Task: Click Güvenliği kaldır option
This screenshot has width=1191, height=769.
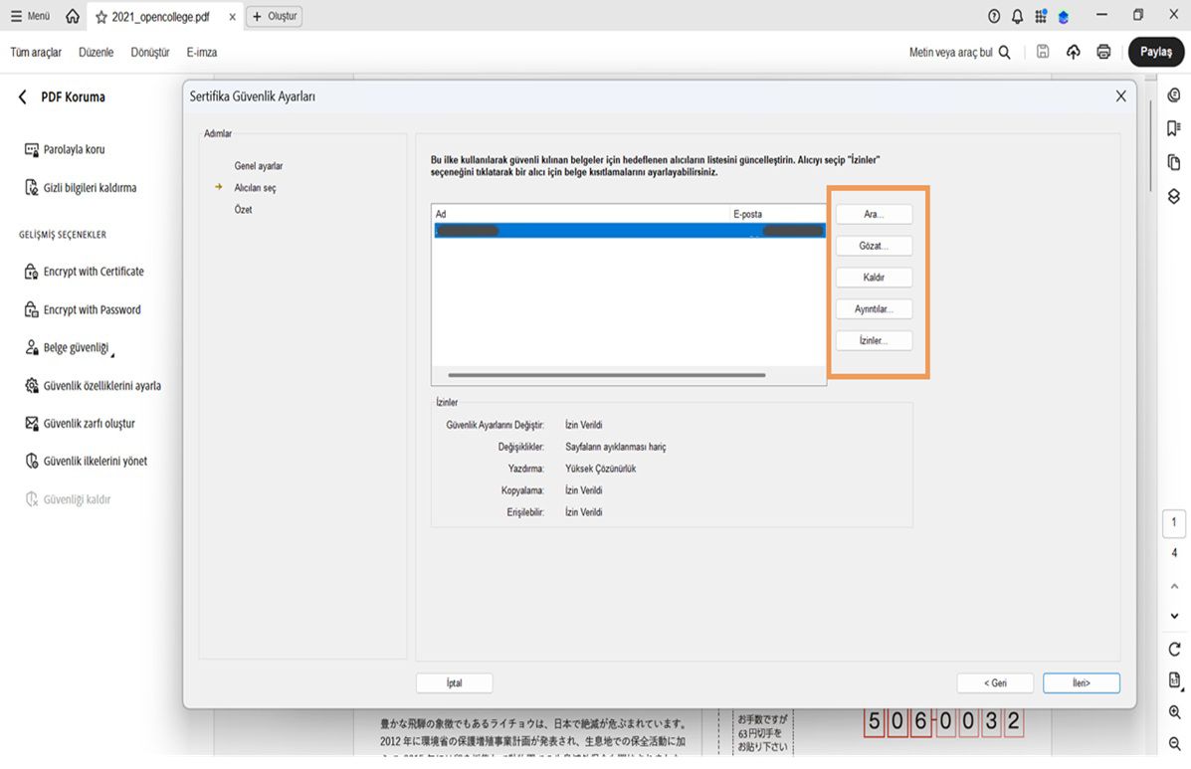Action: coord(68,499)
